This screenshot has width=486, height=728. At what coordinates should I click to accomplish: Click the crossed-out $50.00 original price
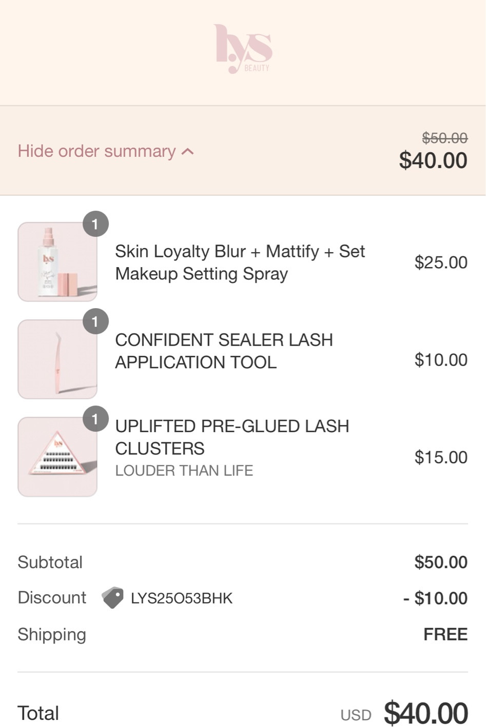[444, 137]
